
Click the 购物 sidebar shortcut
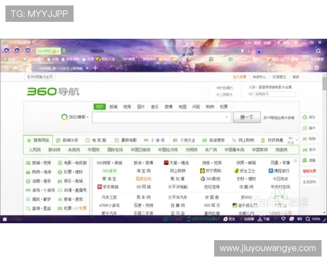click(309, 139)
